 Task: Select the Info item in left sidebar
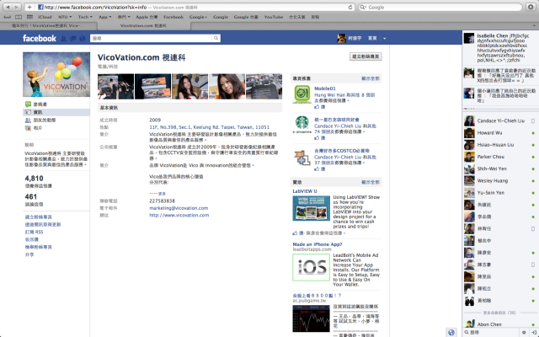coord(56,112)
